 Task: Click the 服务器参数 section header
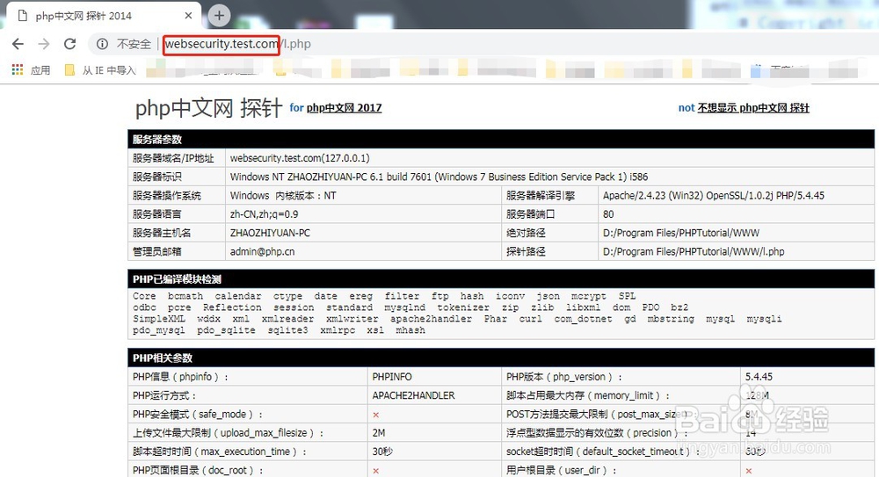(501, 139)
